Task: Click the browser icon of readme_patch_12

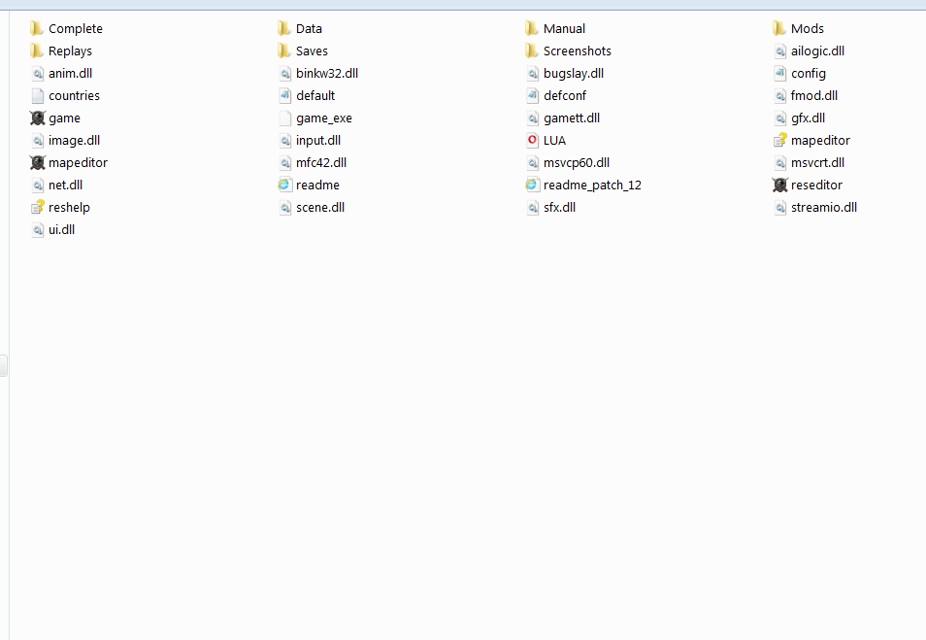Action: [x=532, y=185]
